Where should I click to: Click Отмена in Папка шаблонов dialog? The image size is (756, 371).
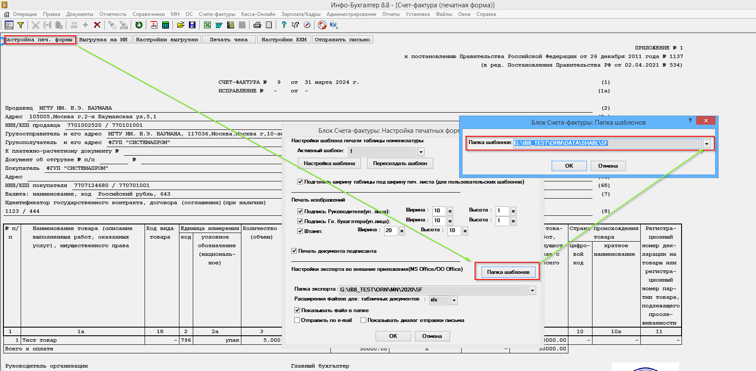608,166
